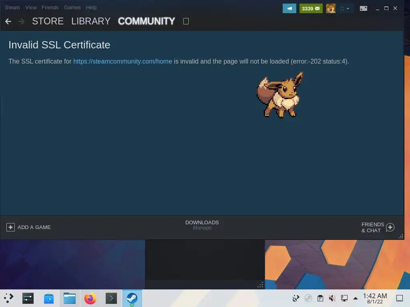Follow the steamcommunity.com/home link
410x307 pixels.
click(123, 61)
